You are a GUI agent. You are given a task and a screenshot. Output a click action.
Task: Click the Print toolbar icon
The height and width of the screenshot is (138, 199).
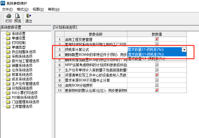pos(9,18)
